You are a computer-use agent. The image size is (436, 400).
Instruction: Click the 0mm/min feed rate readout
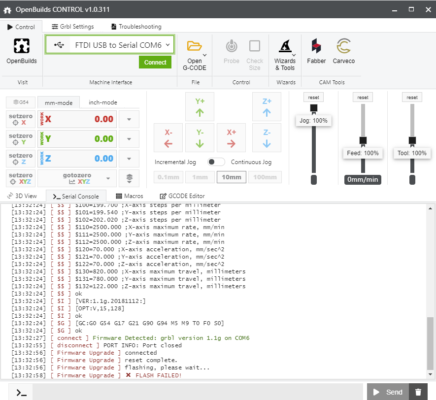tap(363, 180)
